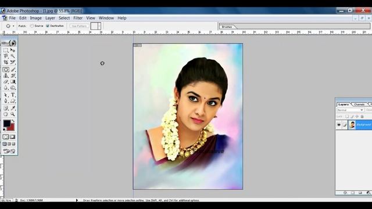Open the Help menu

click(x=122, y=18)
